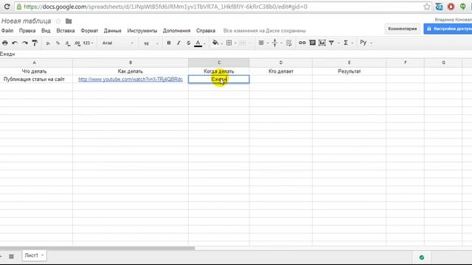
Task: Open the 123 number formats dropdown
Action: [x=88, y=43]
